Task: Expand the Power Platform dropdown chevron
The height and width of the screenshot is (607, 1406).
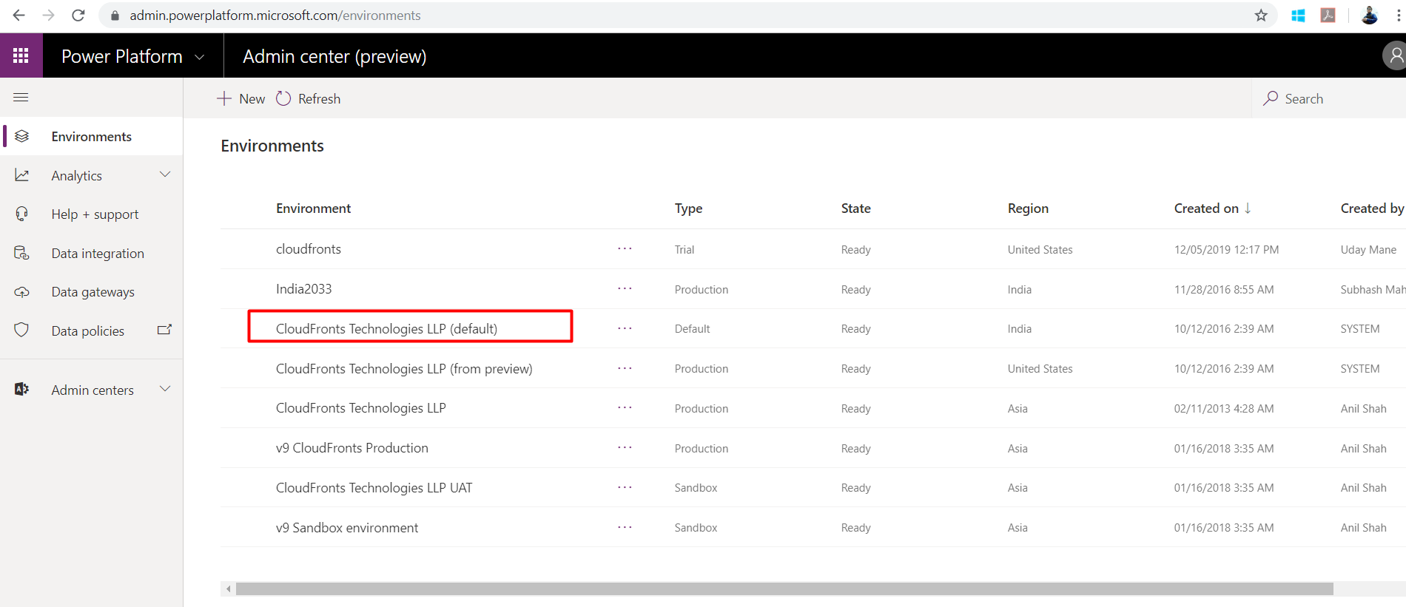Action: pyautogui.click(x=199, y=57)
